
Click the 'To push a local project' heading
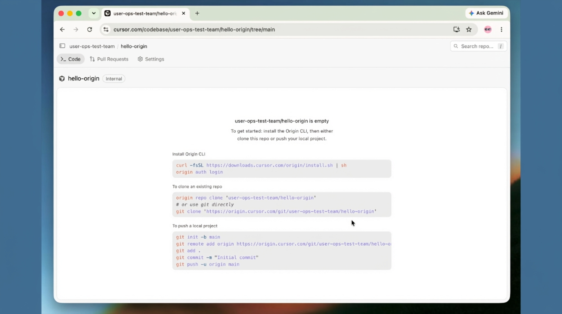pyautogui.click(x=195, y=226)
